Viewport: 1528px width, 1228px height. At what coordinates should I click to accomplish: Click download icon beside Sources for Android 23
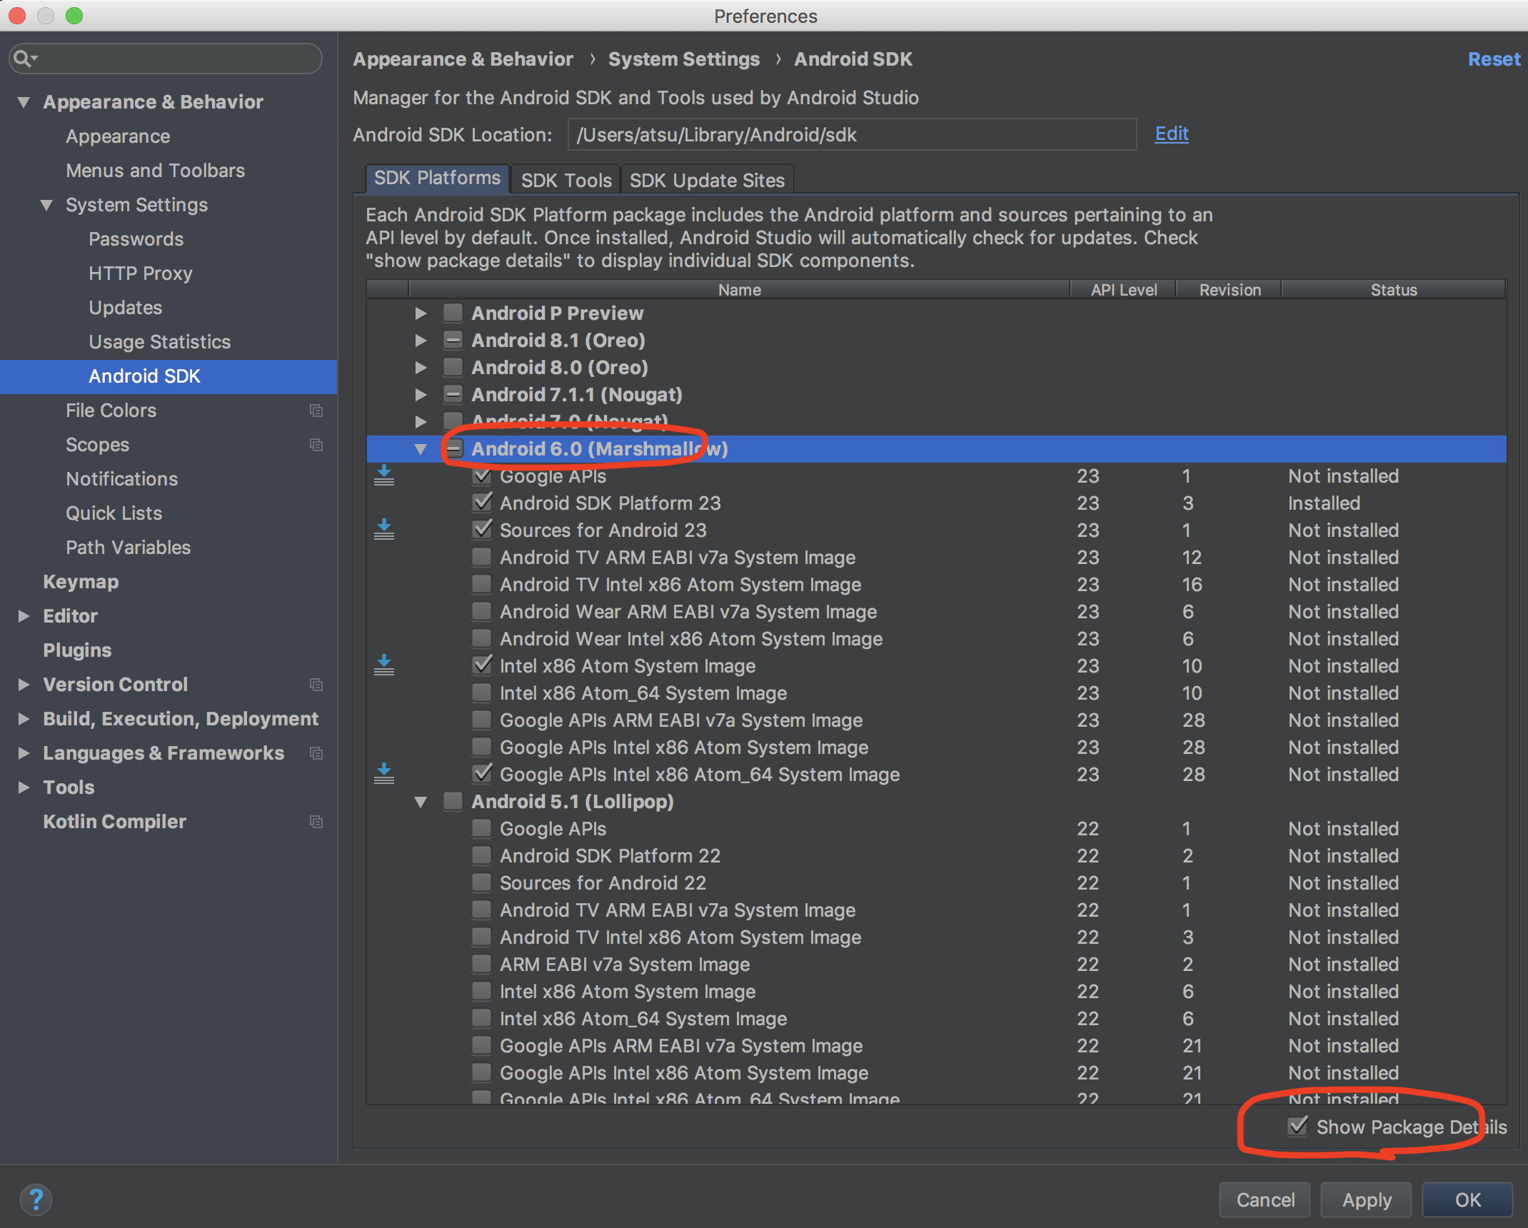(x=384, y=530)
